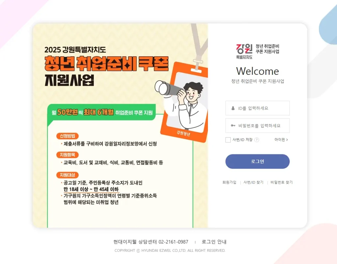
Task: Focus the ID를 입력하세요 input field
Action: point(257,108)
